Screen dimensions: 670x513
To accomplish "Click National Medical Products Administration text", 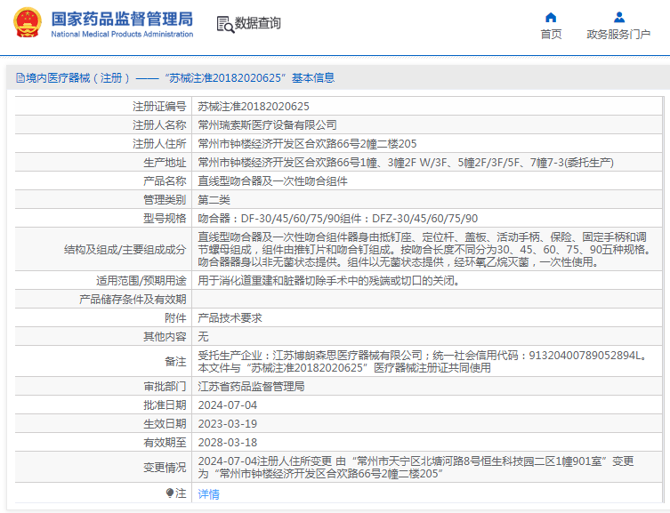I will pyautogui.click(x=122, y=34).
